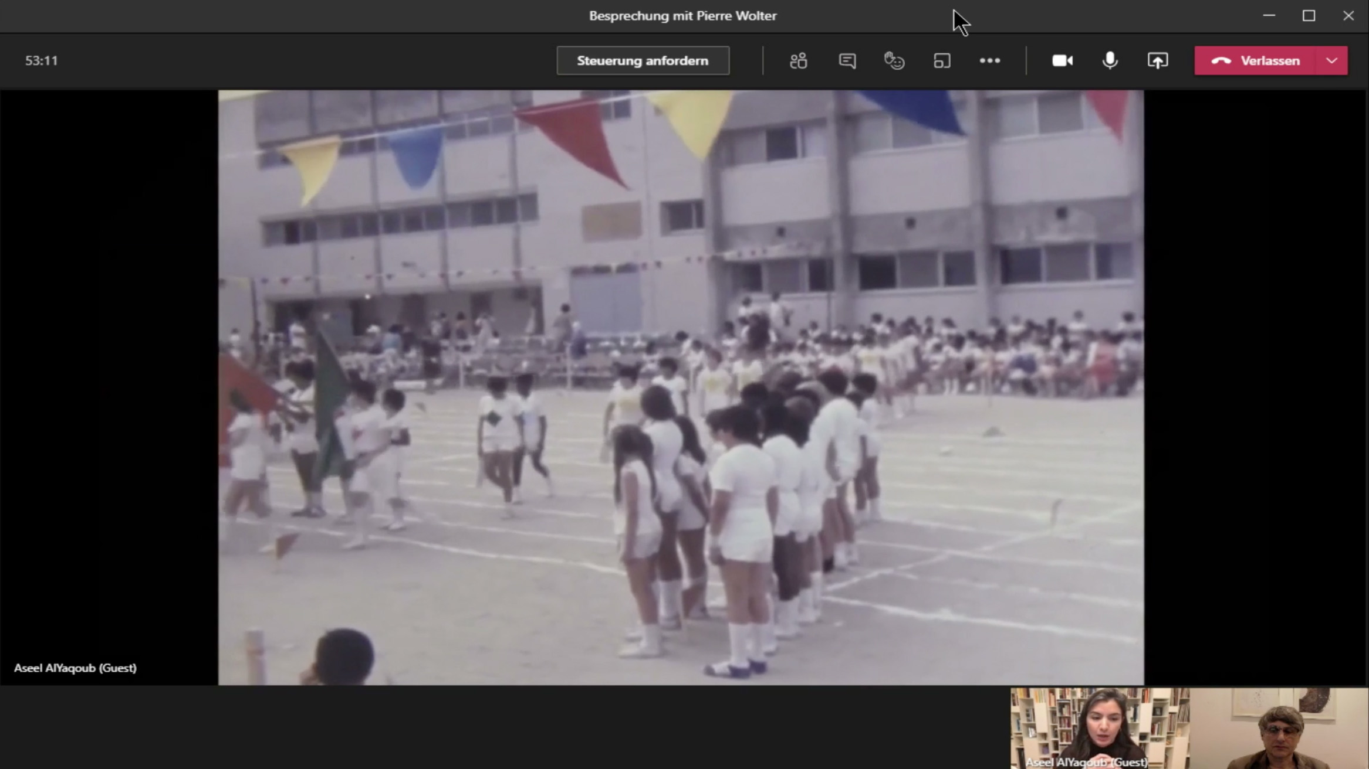The image size is (1369, 769).
Task: Click the share content icon
Action: [x=1157, y=61]
